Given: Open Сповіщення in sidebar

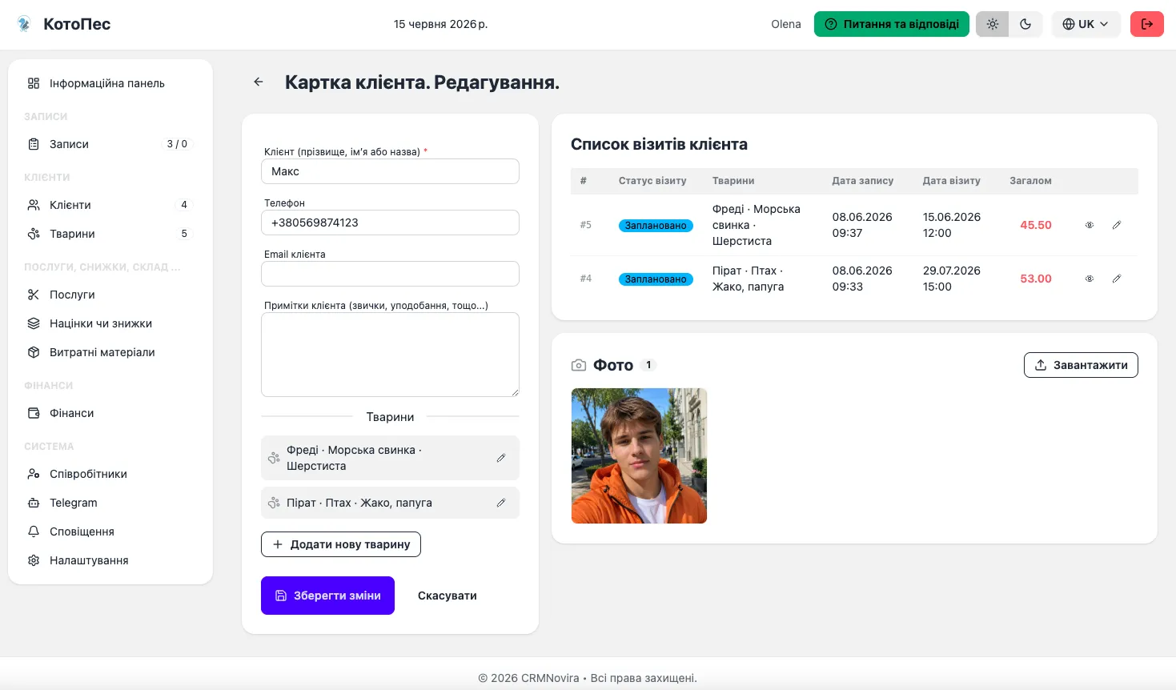Looking at the screenshot, I should pyautogui.click(x=110, y=532).
